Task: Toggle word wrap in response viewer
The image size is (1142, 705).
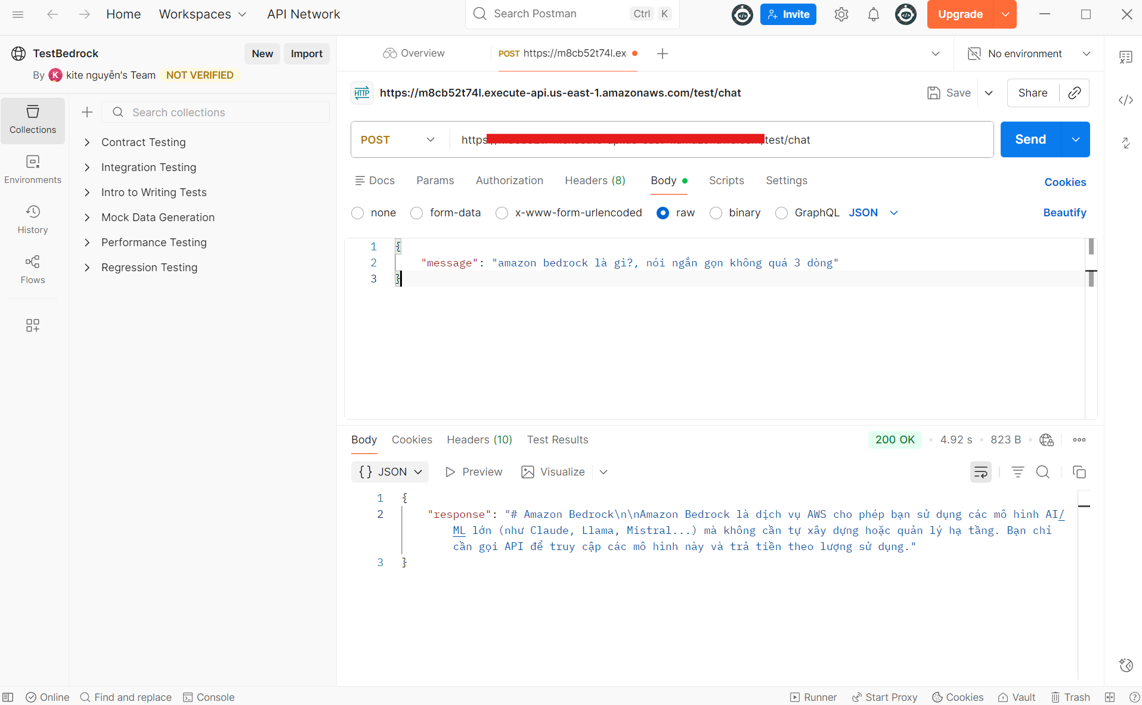Action: pos(980,472)
